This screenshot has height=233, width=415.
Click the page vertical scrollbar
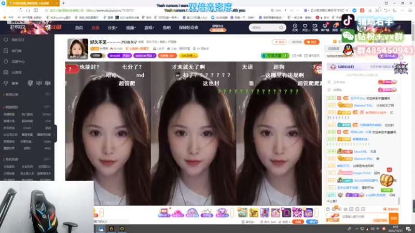413,31
